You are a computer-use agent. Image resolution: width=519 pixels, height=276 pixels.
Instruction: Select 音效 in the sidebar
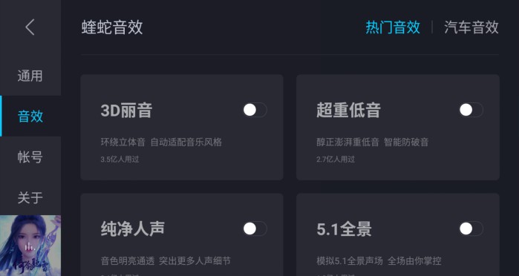pos(30,116)
